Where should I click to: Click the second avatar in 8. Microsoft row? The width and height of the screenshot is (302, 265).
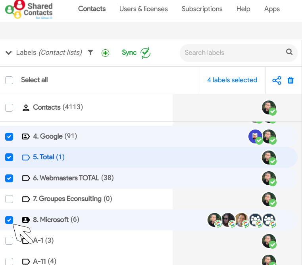[228, 220]
